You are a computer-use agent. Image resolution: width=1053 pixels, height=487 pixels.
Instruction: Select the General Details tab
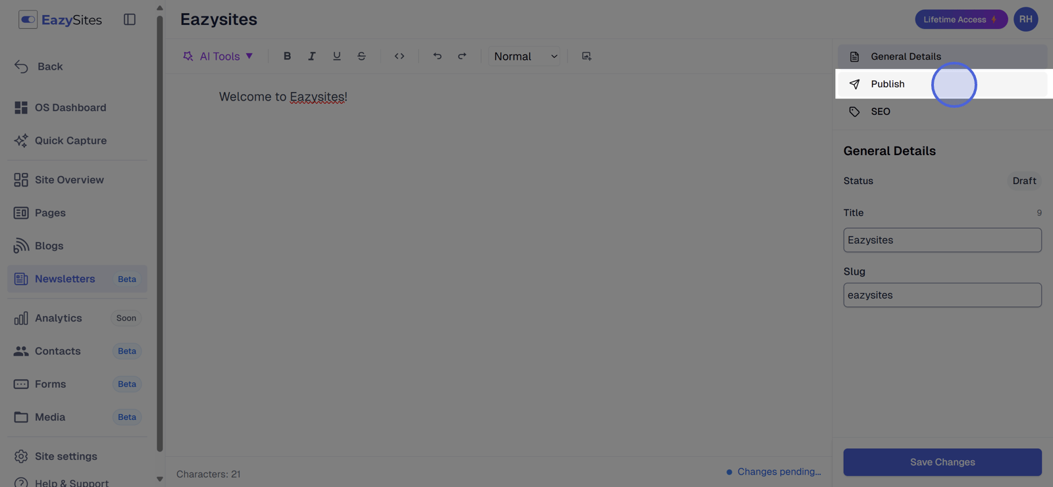point(942,57)
